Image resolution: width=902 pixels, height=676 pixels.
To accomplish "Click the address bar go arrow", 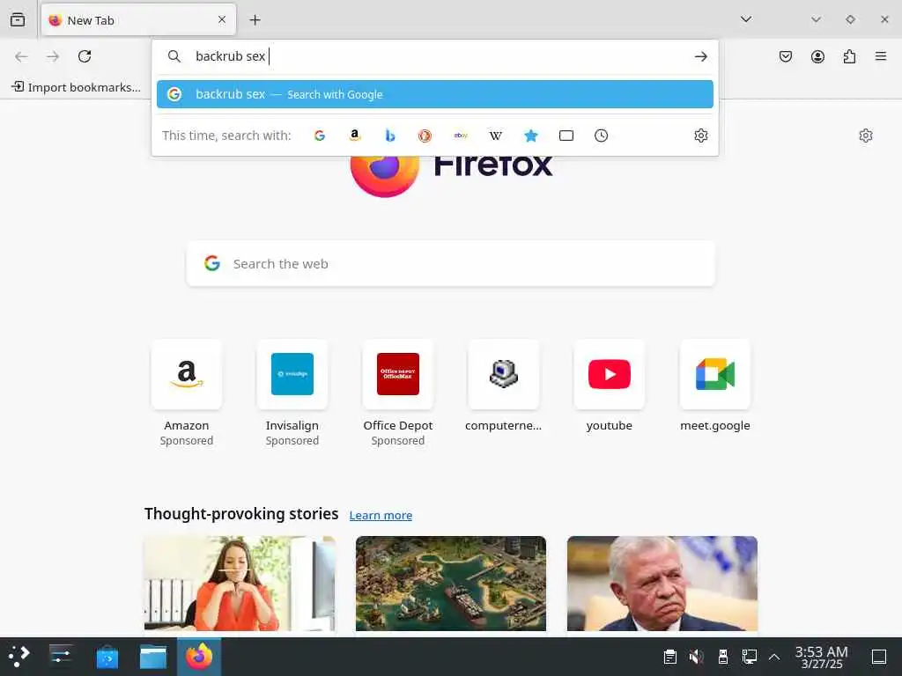I will click(700, 56).
